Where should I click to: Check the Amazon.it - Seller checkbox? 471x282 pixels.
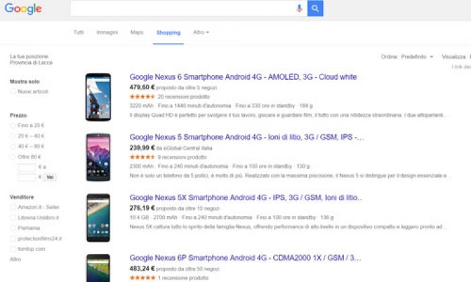point(13,207)
